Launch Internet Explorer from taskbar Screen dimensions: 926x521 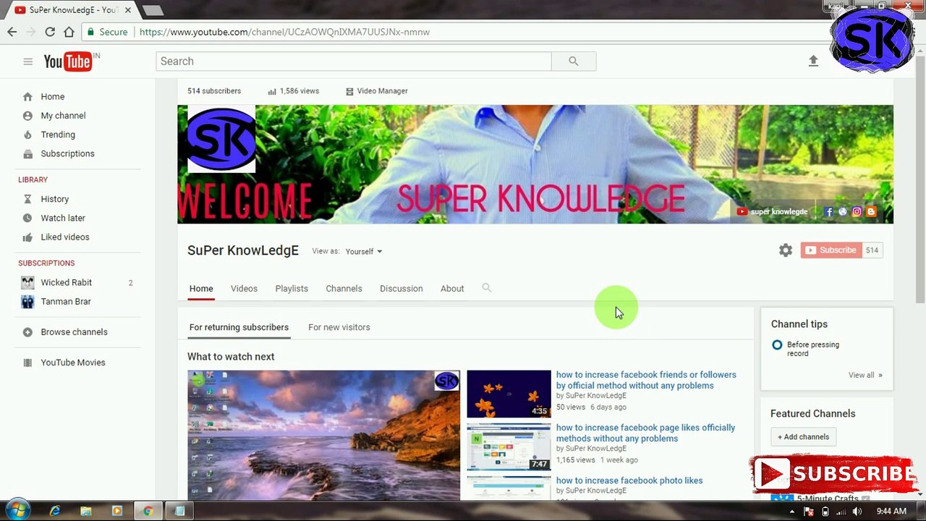point(55,511)
